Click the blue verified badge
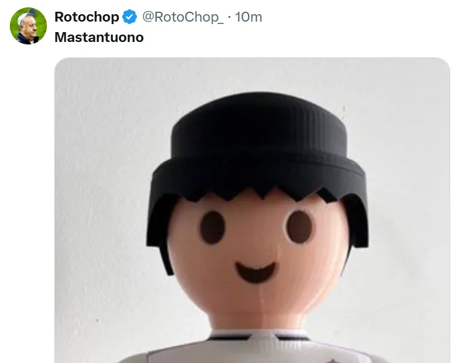Viewport: 473px width, 363px height. [130, 17]
